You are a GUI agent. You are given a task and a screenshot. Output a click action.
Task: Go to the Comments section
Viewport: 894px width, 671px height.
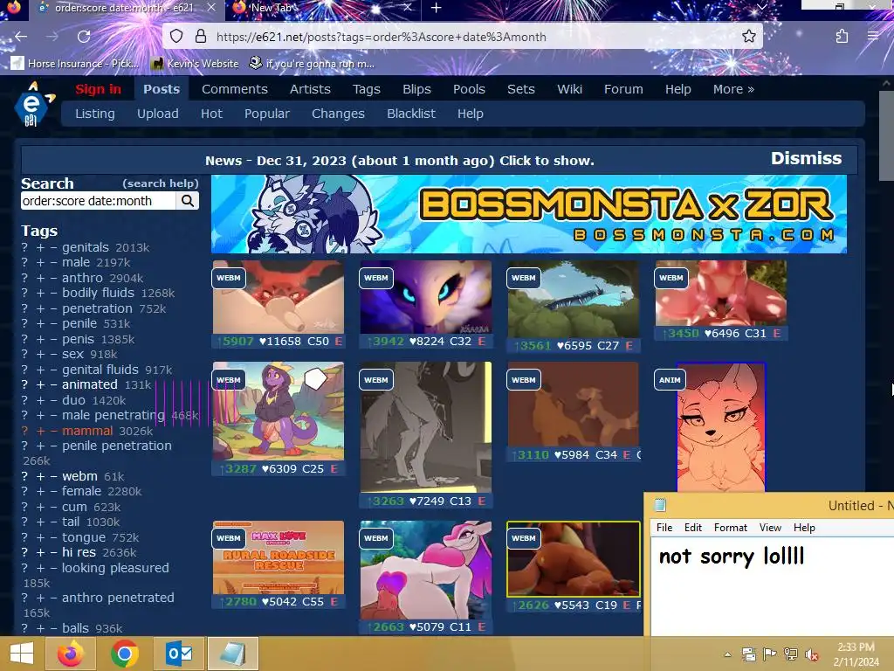tap(234, 89)
